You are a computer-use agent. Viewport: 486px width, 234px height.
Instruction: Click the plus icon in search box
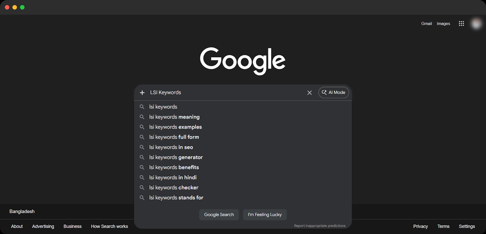[x=142, y=92]
